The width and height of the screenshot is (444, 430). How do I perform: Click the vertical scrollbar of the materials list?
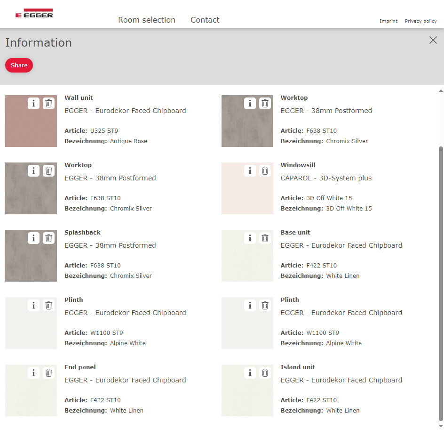[441, 283]
